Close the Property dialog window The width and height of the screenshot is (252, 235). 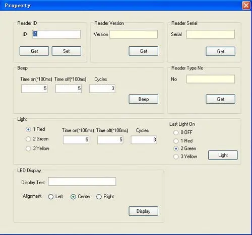246,6
